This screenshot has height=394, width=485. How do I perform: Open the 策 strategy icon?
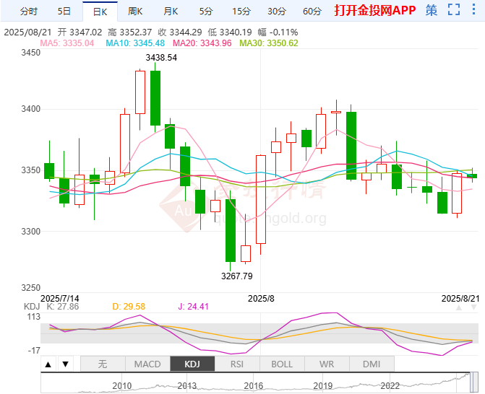[x=432, y=10]
